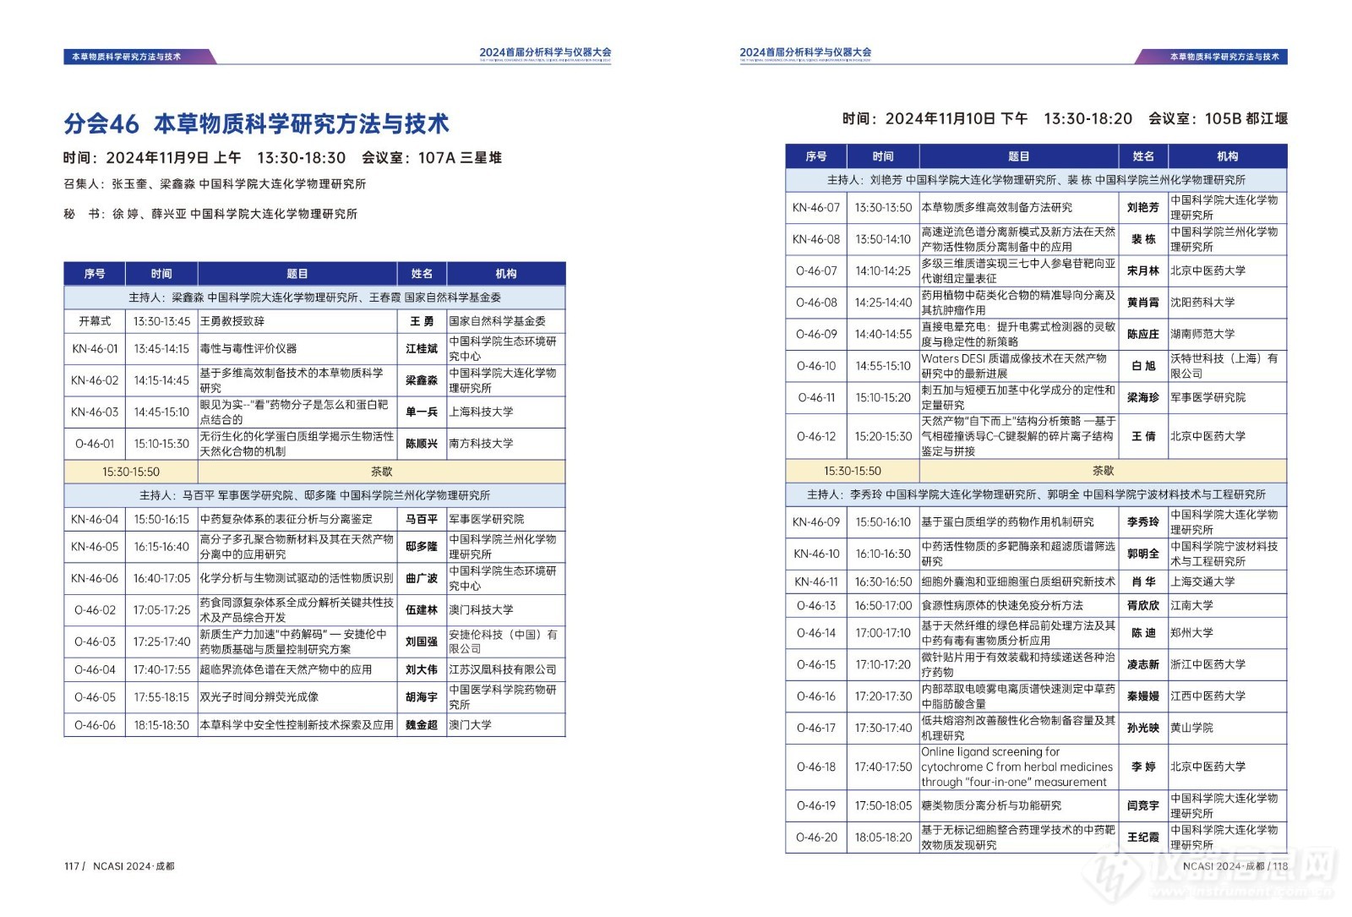Click the right table 茶歇 row
The image size is (1352, 917).
click(x=1036, y=471)
